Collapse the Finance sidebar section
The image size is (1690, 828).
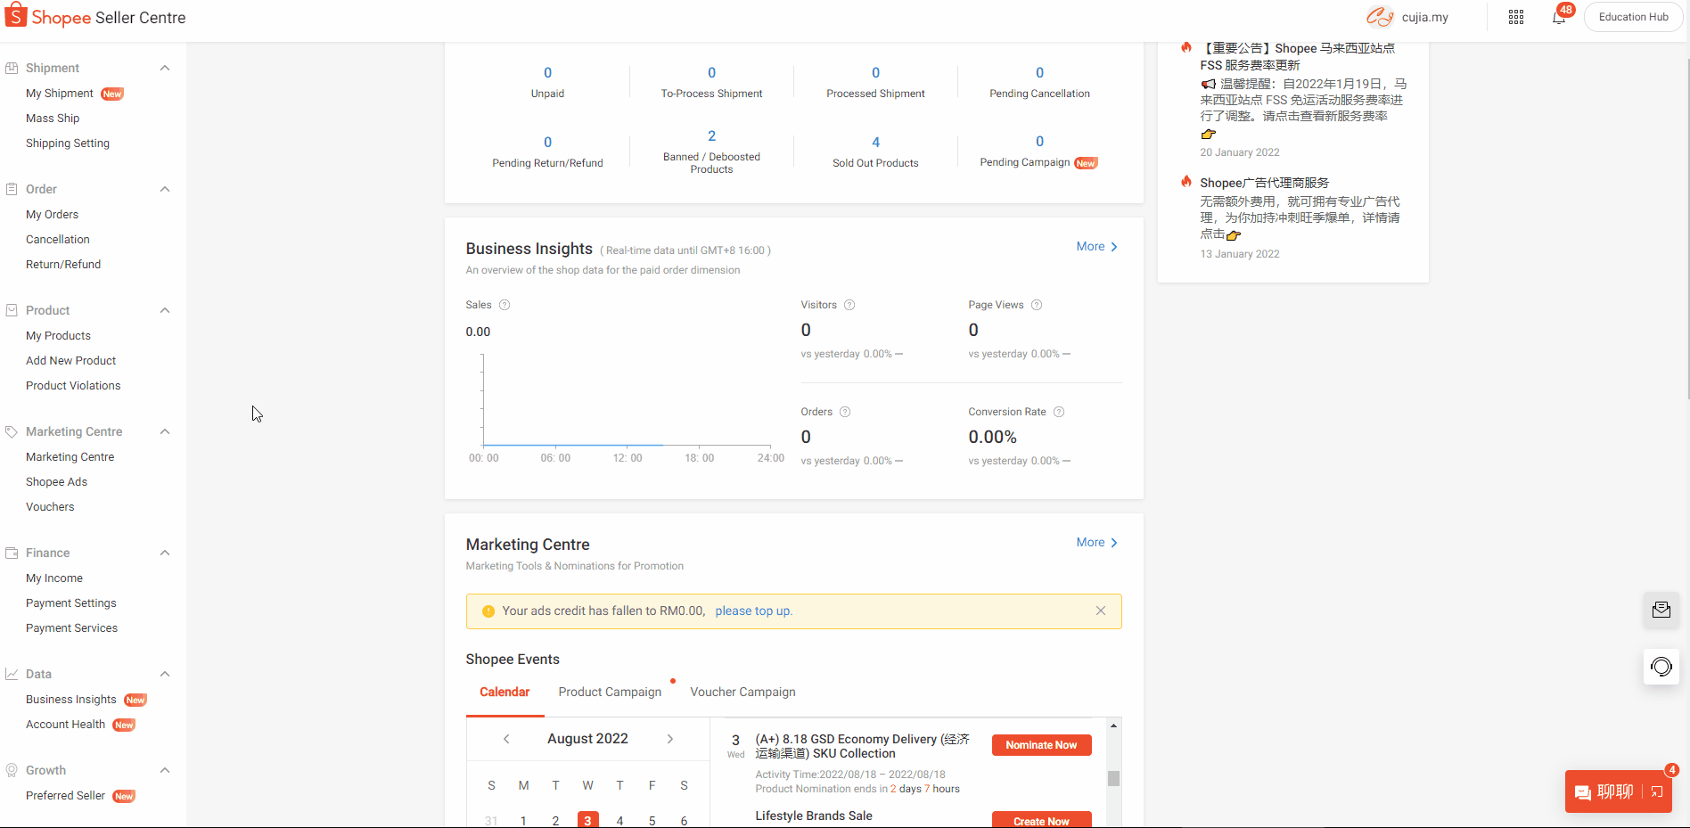click(165, 553)
